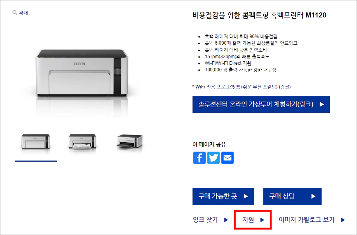Share page via Twitter icon
The image size is (357, 235).
[x=213, y=158]
